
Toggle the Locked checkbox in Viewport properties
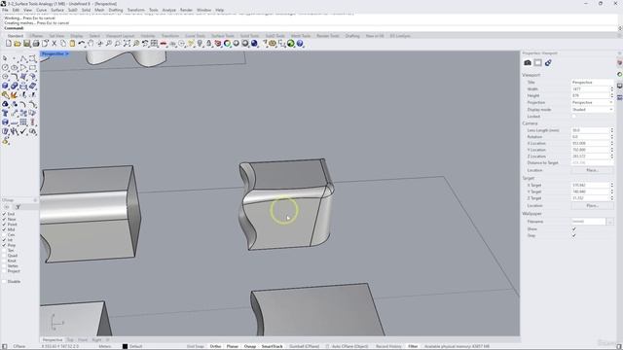click(573, 117)
